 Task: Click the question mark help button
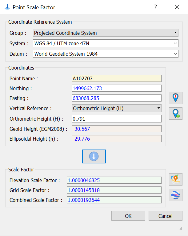[155, 7]
